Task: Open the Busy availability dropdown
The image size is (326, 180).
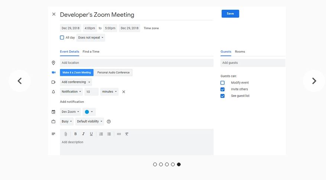Action: click(67, 121)
